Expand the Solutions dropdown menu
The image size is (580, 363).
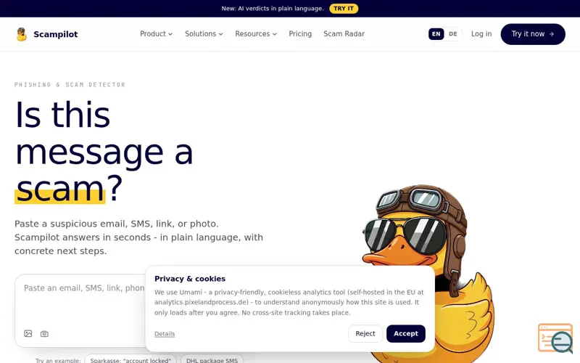204,33
